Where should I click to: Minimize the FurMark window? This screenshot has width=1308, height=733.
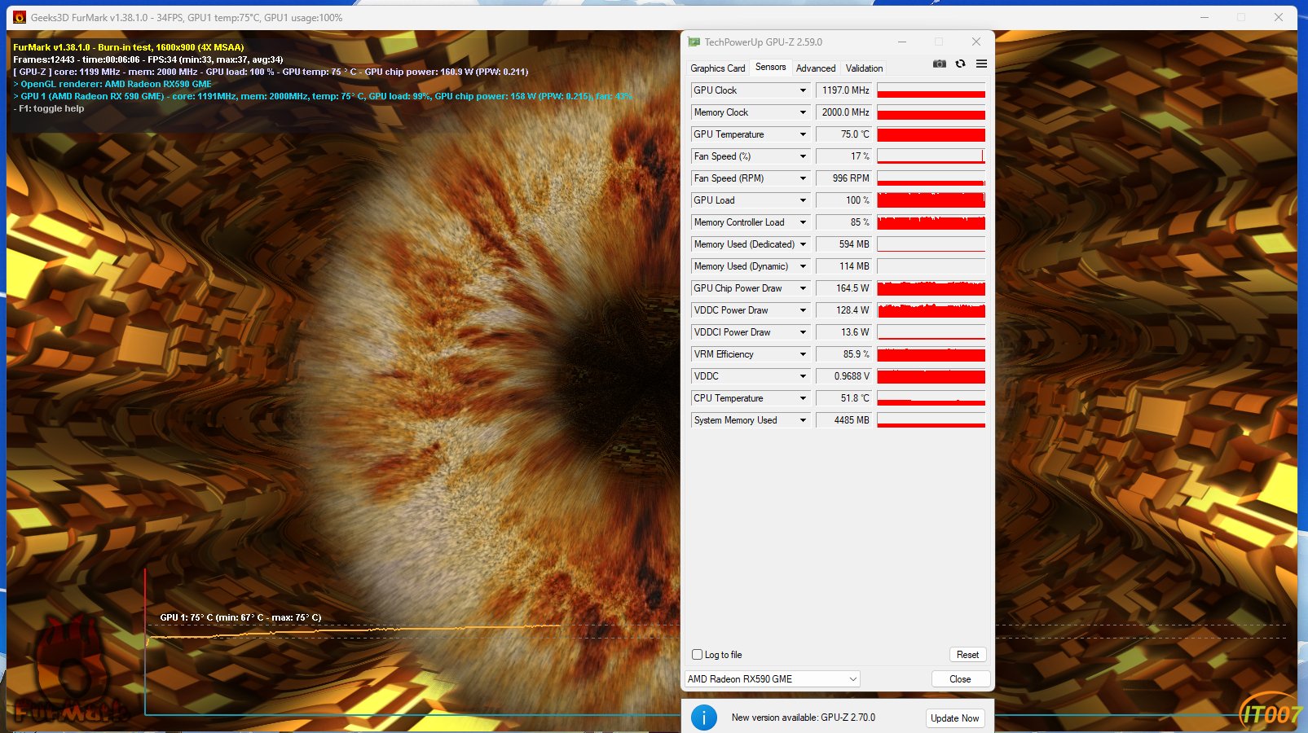click(x=1205, y=17)
